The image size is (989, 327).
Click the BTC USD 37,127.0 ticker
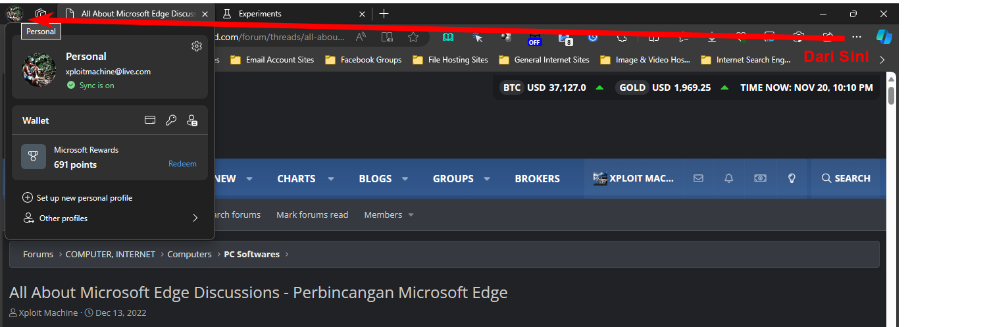point(551,88)
